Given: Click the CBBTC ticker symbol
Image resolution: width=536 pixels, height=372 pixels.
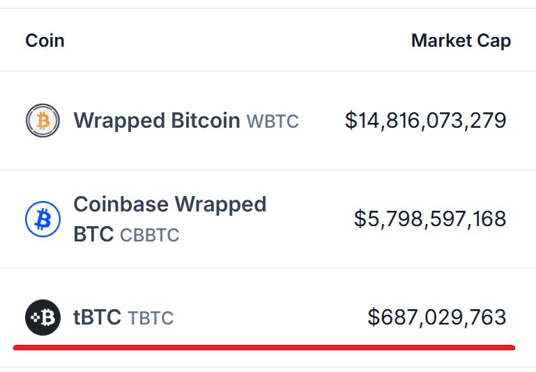Looking at the screenshot, I should [149, 235].
